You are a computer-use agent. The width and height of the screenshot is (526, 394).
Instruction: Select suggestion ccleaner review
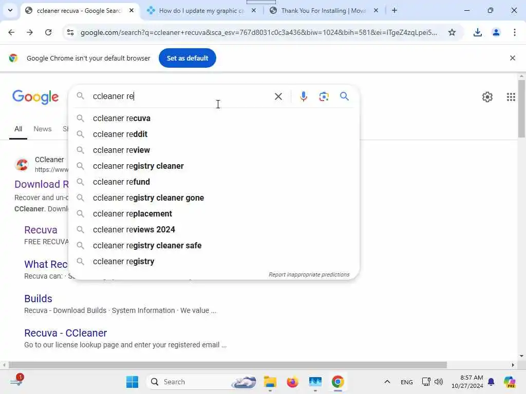(214, 150)
